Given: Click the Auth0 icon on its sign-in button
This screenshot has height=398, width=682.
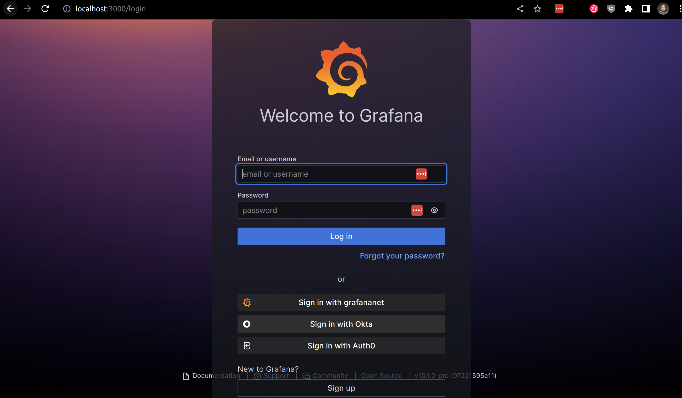Looking at the screenshot, I should tap(246, 346).
